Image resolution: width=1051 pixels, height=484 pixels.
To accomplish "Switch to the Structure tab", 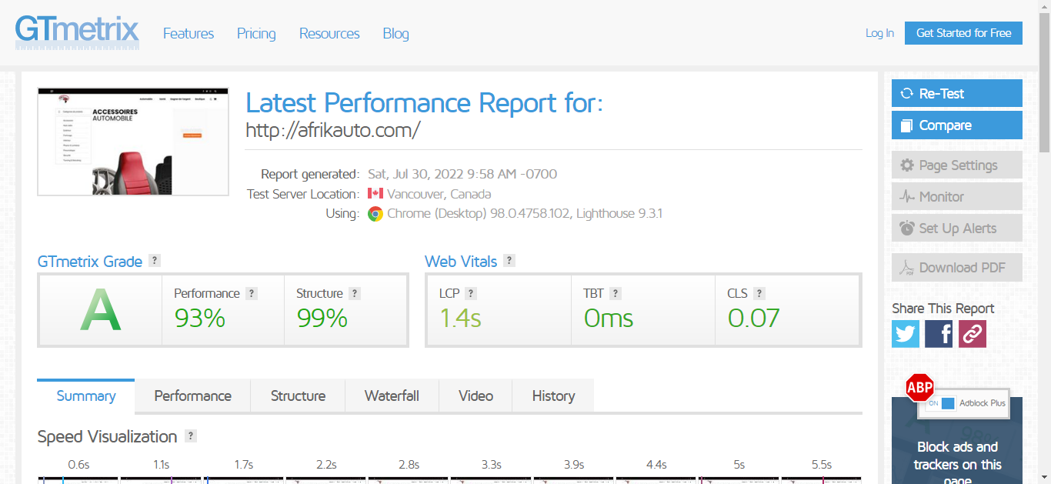I will [298, 396].
